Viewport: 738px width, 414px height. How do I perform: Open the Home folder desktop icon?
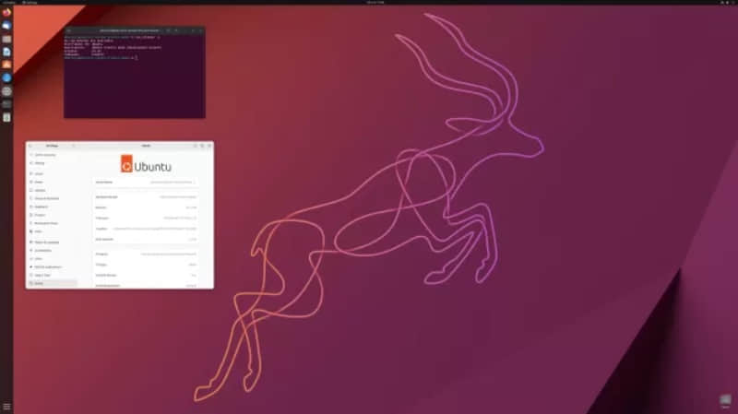(x=725, y=400)
